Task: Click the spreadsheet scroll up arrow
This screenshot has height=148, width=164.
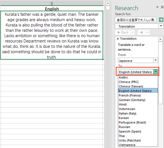Action: [x=108, y=3]
